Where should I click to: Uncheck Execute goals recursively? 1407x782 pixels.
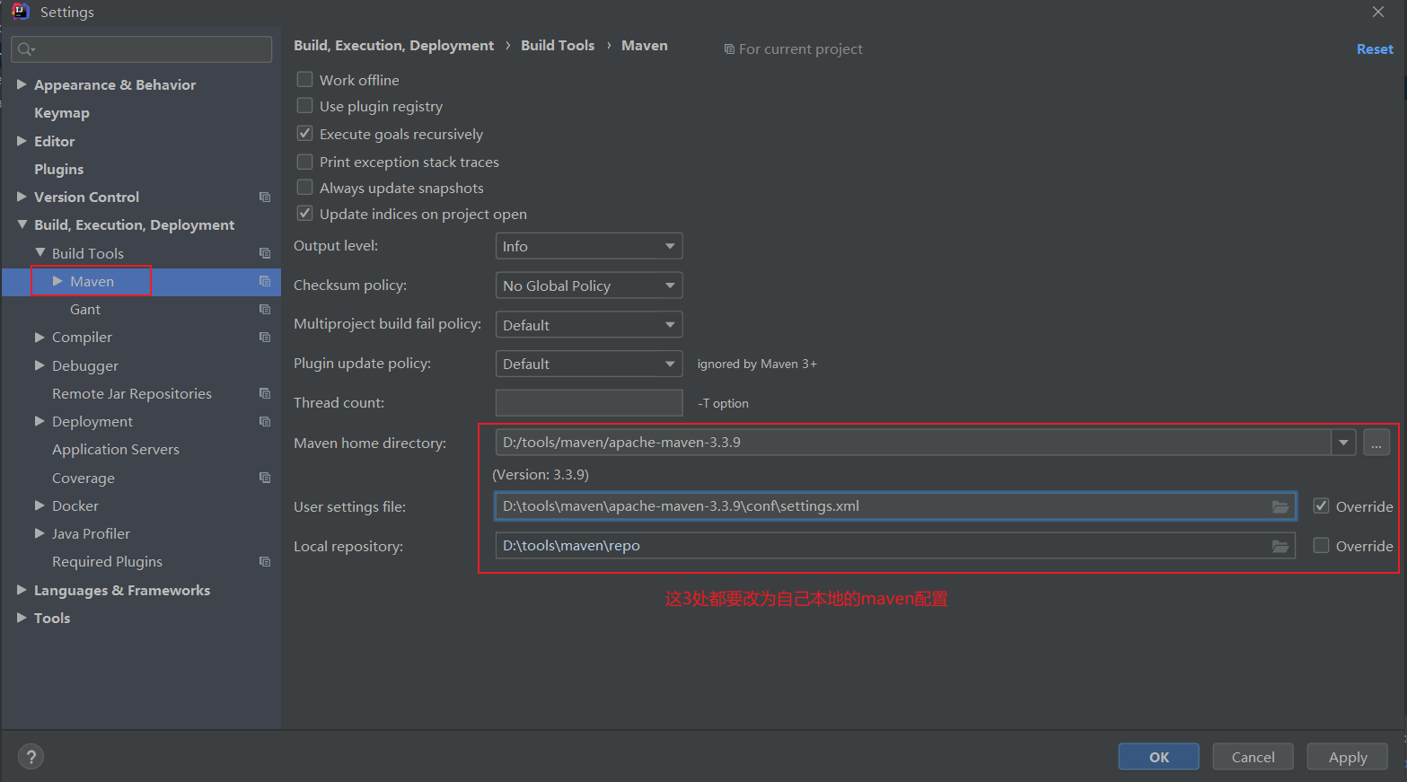(x=305, y=133)
